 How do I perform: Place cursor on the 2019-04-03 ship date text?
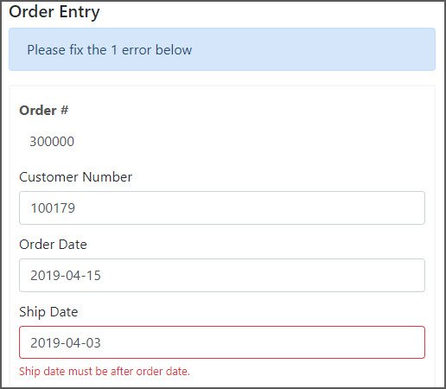(66, 343)
